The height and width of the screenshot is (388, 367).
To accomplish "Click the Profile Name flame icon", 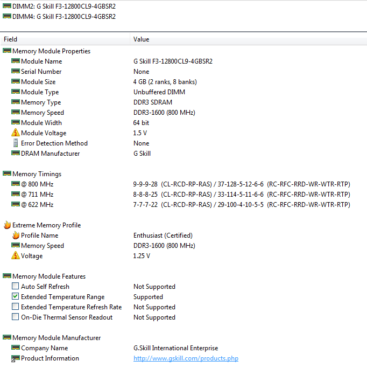I will click(16, 235).
